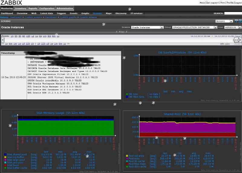
Task: Click the green SGA buffer cache legend swatch
Action: coord(5,168)
